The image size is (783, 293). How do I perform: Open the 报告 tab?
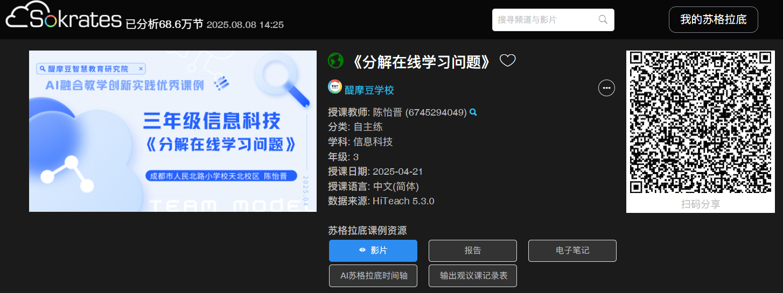[473, 251]
